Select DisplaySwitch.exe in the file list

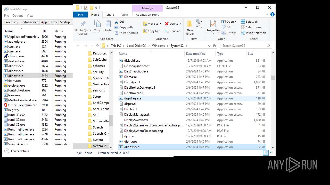pos(192,120)
